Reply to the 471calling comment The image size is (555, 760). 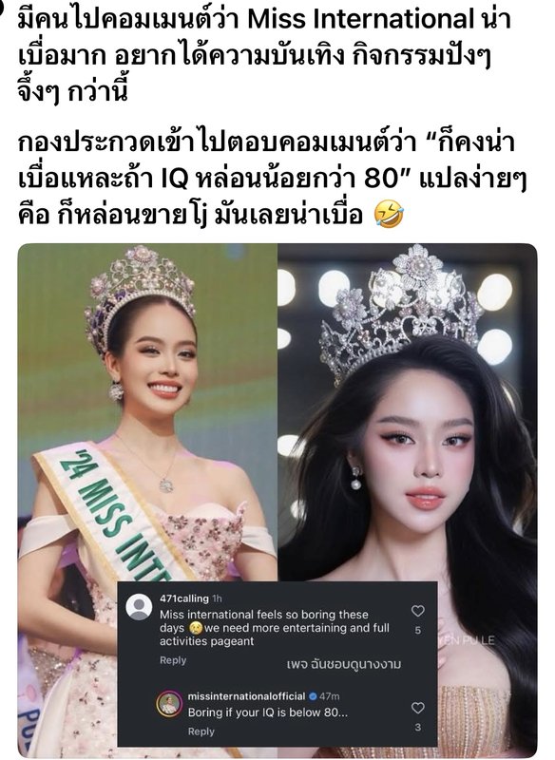(173, 660)
